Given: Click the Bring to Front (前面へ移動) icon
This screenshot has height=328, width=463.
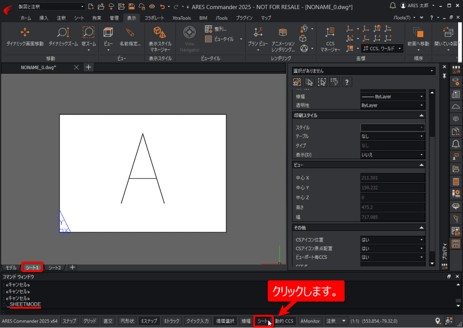Looking at the screenshot, I should (417, 32).
